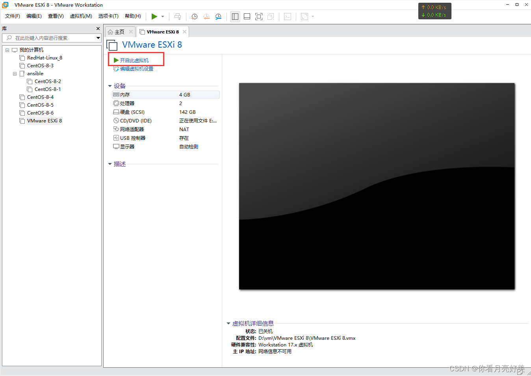Close the 主页 tab
The image size is (531, 376).
(x=131, y=32)
